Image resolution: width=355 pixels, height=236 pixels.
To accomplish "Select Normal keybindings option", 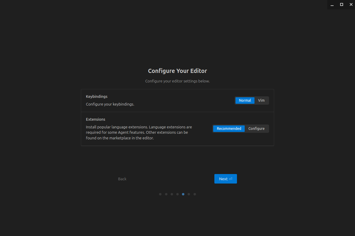I will pyautogui.click(x=245, y=101).
